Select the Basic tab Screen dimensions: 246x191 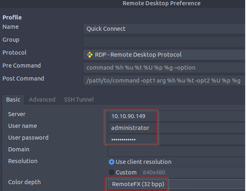point(13,100)
